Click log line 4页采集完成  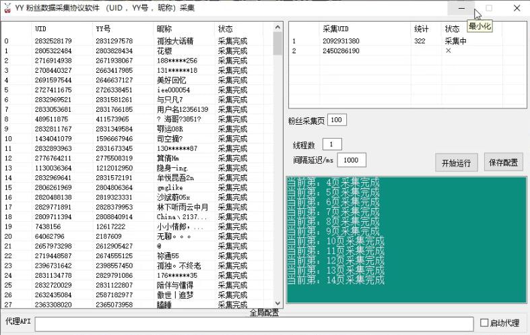click(333, 183)
